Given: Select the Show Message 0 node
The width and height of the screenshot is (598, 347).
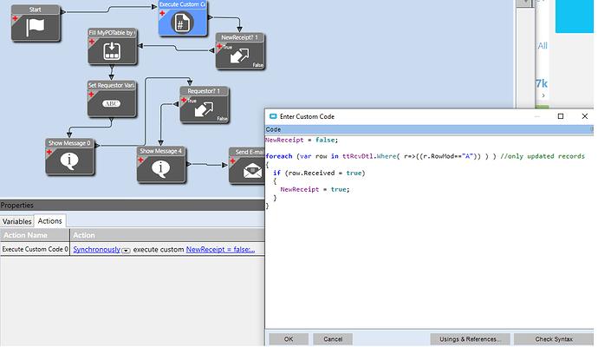Looking at the screenshot, I should [x=69, y=157].
